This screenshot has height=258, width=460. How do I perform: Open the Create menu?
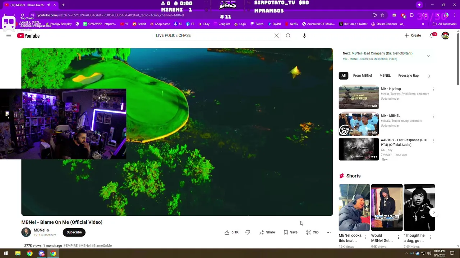click(x=413, y=35)
